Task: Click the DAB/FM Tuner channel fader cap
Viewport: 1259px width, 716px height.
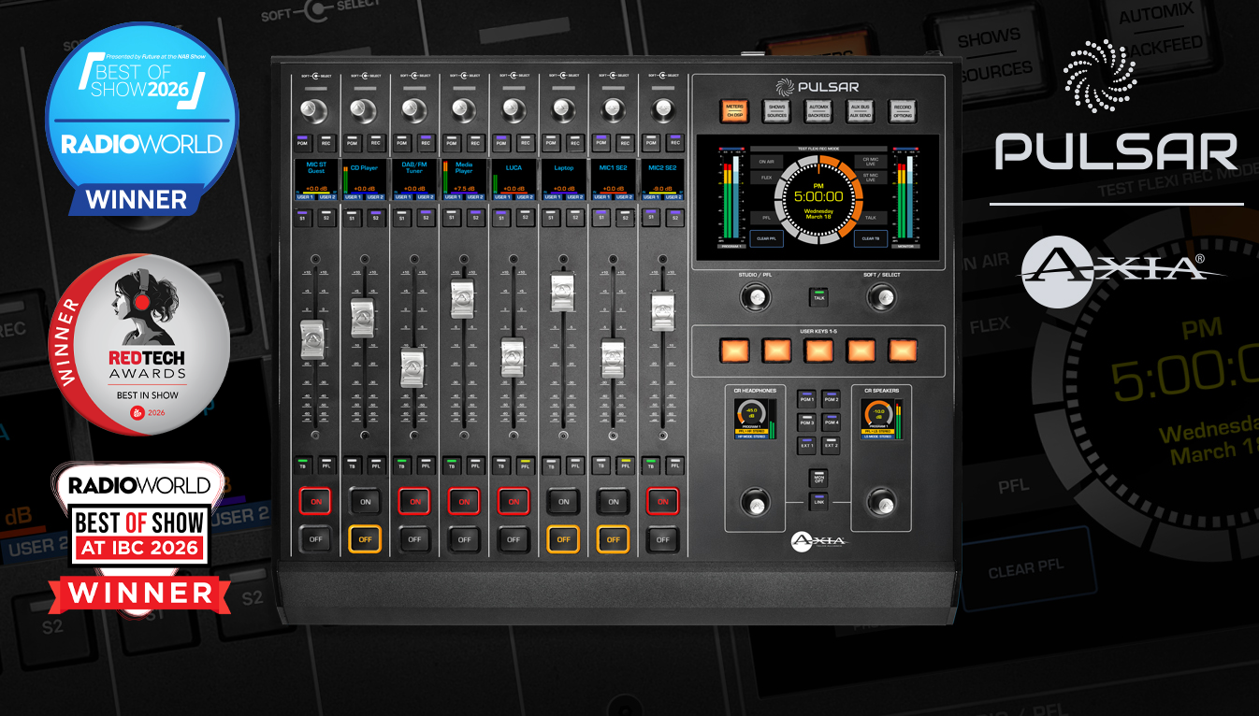Action: [414, 367]
